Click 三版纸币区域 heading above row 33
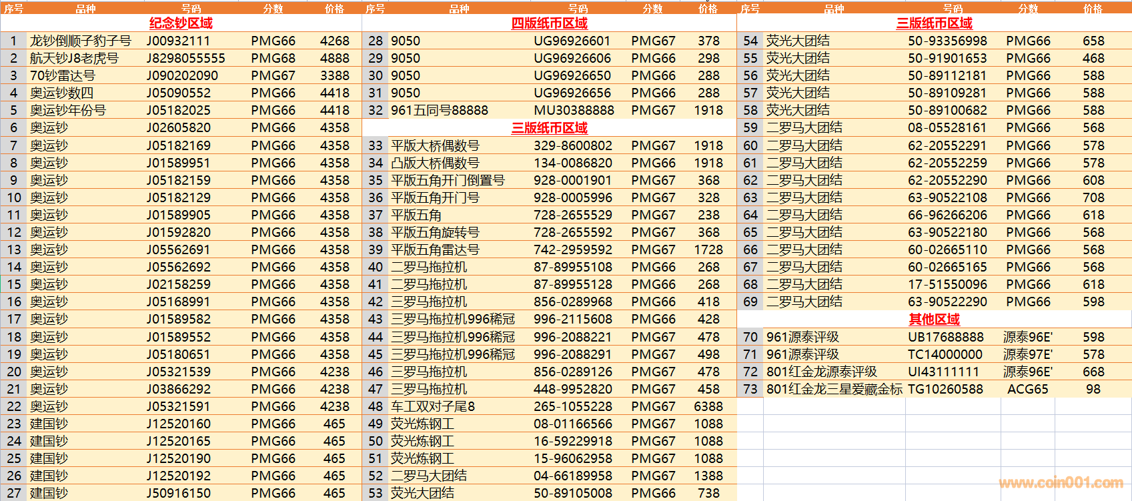The height and width of the screenshot is (501, 1132). coord(549,128)
